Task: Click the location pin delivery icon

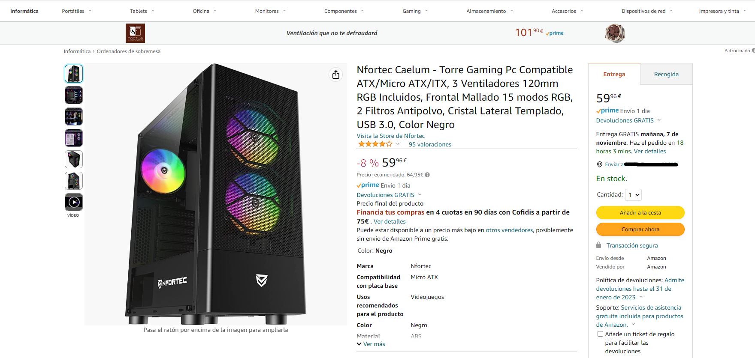Action: [600, 164]
